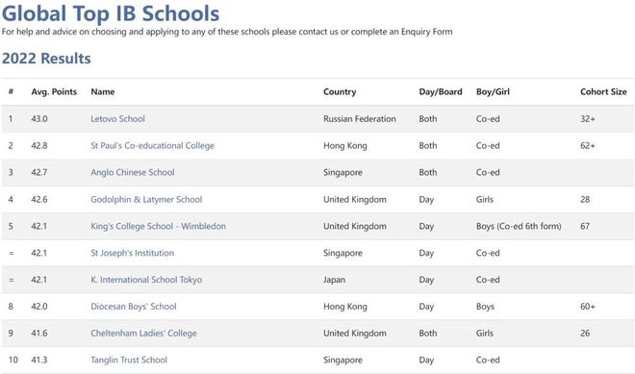635x374 pixels.
Task: Click the 2022 Results heading
Action: pos(46,59)
